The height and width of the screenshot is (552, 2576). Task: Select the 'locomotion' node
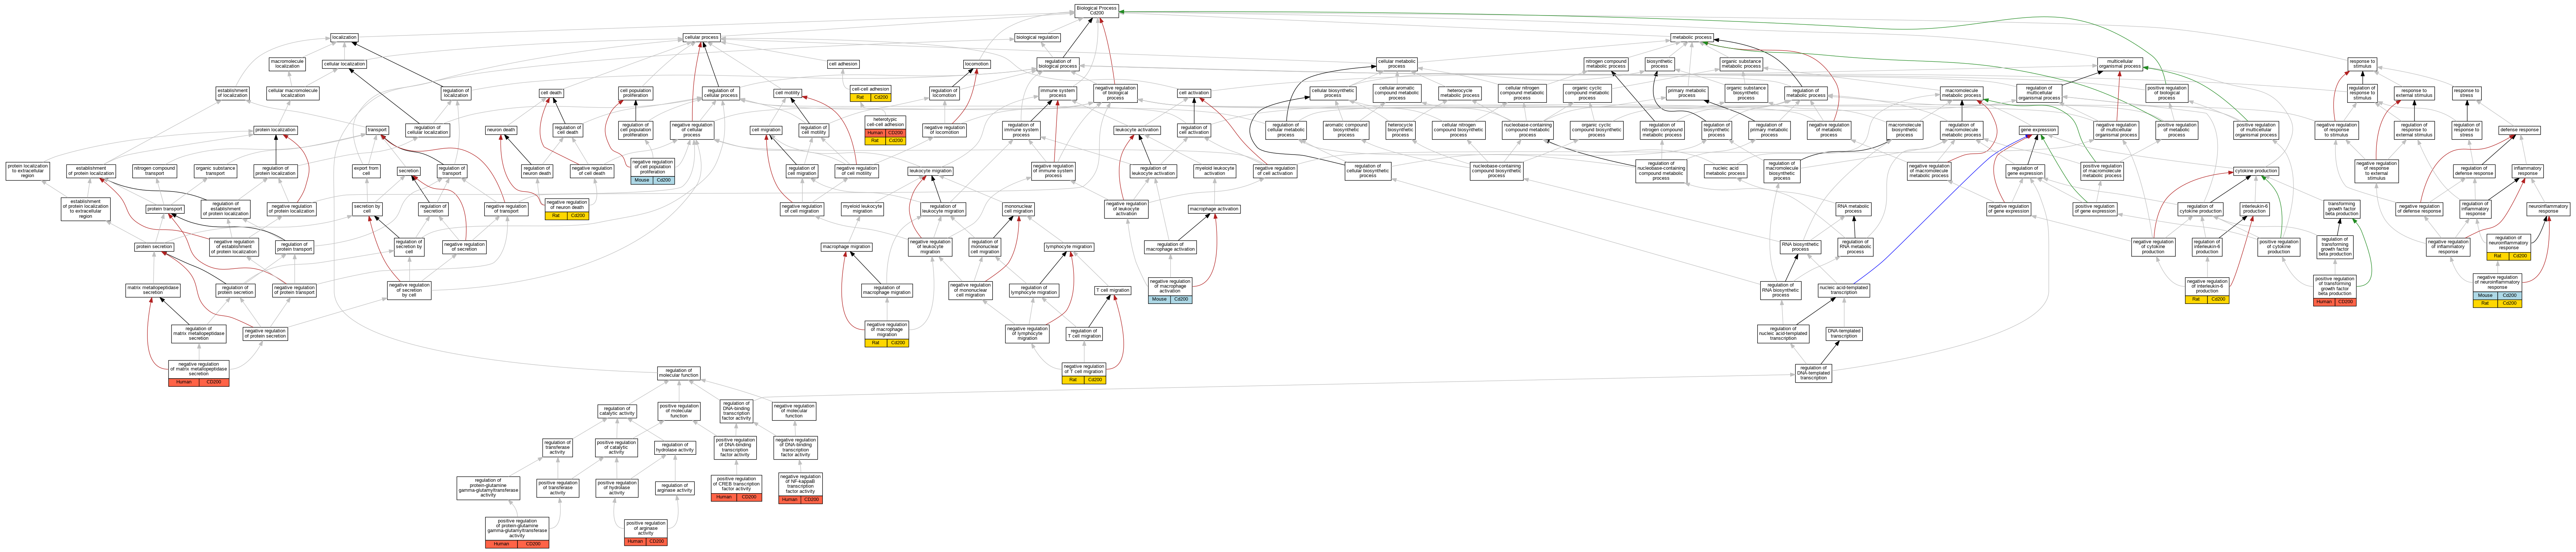[977, 64]
